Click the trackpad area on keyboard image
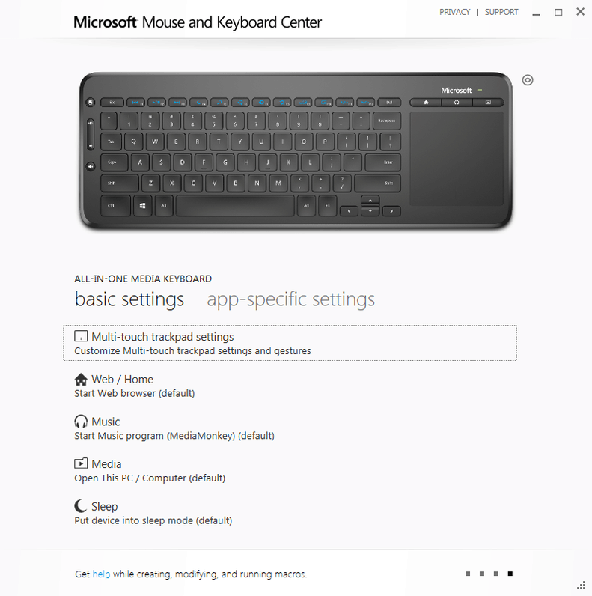The image size is (592, 596). [457, 159]
